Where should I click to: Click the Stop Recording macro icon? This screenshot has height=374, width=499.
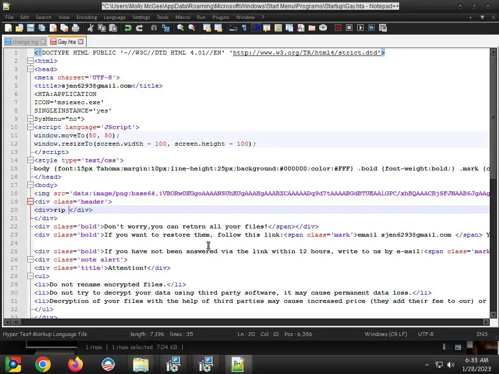click(349, 28)
